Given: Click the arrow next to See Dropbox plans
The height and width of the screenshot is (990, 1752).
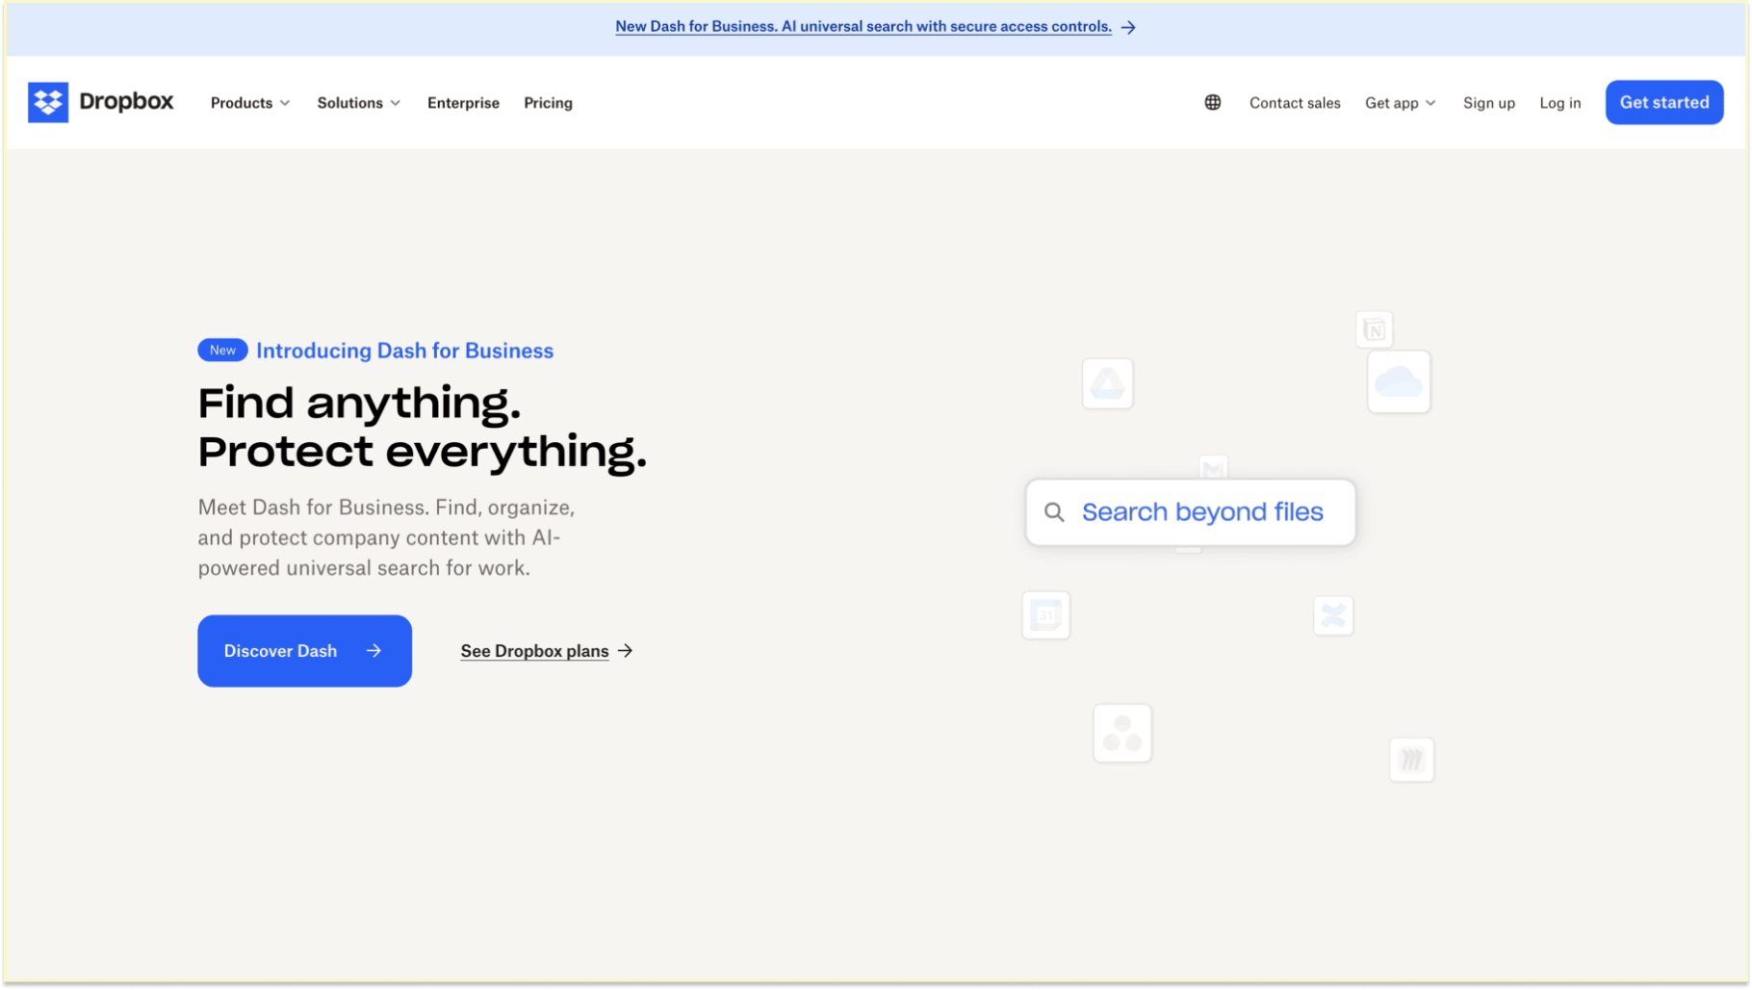Looking at the screenshot, I should [626, 651].
